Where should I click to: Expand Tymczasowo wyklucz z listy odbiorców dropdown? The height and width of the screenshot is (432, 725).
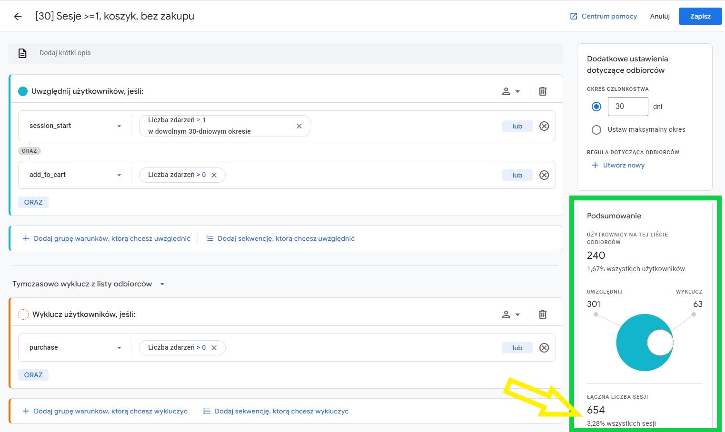(x=89, y=284)
